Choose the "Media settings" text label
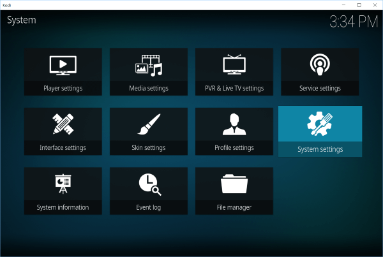The width and height of the screenshot is (383, 257). pyautogui.click(x=149, y=88)
